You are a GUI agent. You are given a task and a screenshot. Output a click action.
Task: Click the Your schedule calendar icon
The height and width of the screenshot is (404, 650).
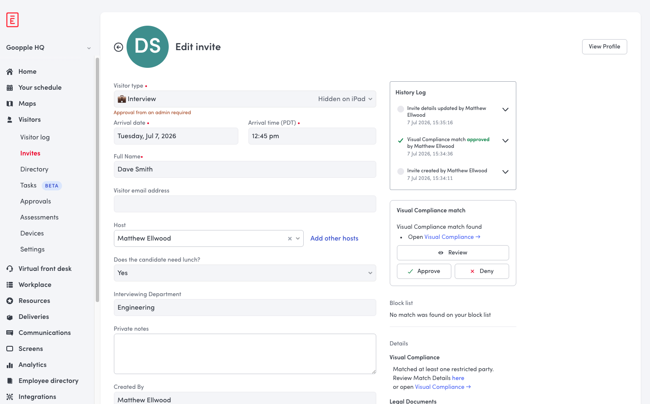click(x=10, y=88)
